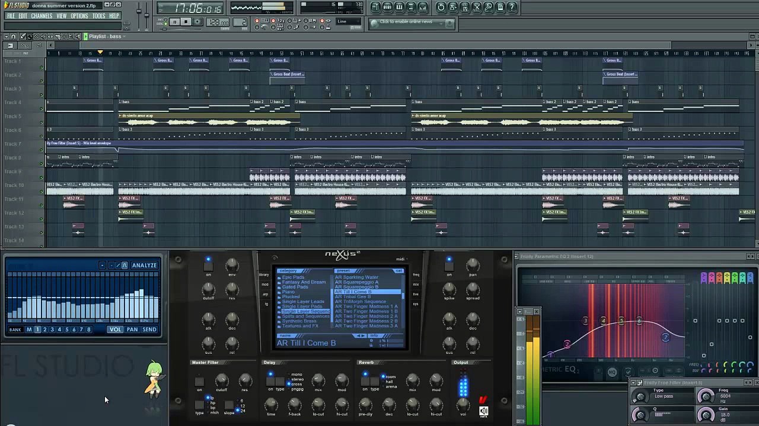Click EQ band 4 node on curve
The width and height of the screenshot is (759, 426).
(603, 321)
